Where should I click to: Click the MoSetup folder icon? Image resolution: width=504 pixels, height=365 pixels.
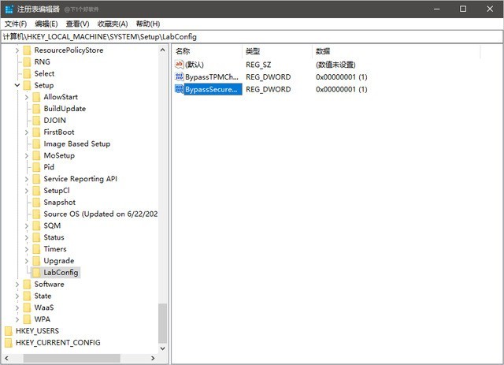point(36,156)
